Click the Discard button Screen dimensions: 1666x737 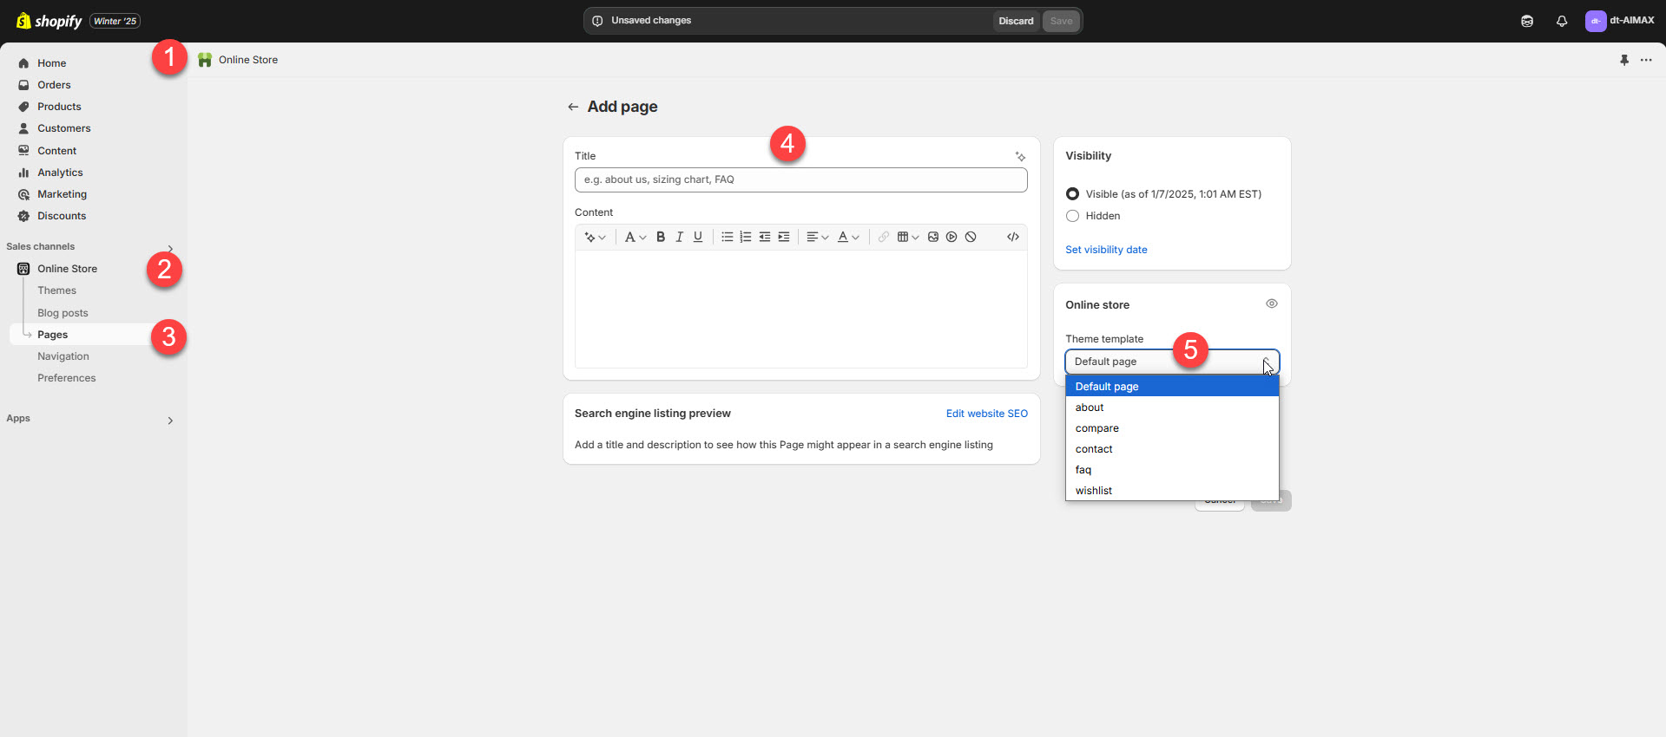pos(1016,21)
